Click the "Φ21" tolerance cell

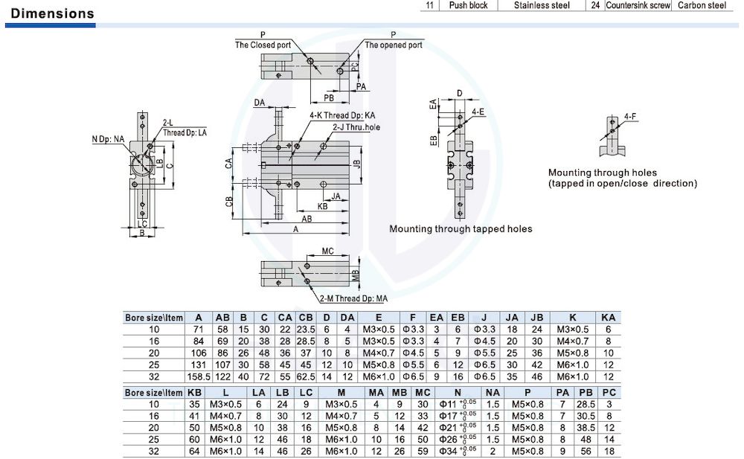458,428
